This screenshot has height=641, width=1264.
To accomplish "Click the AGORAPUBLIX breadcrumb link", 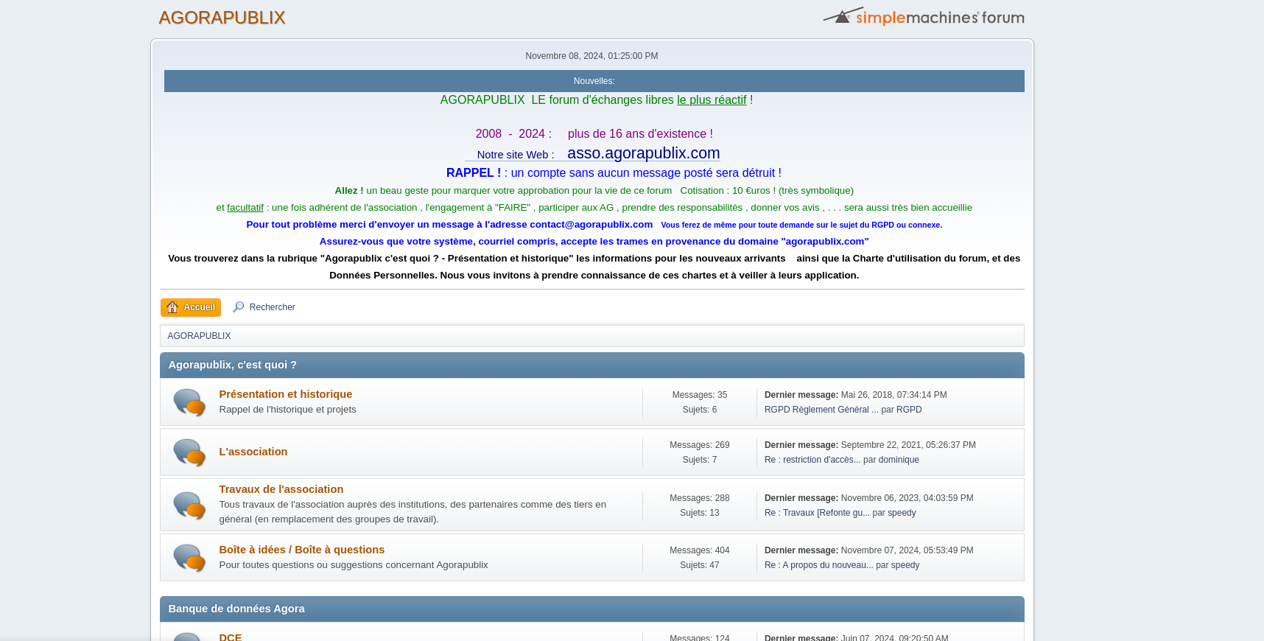I will click(199, 336).
